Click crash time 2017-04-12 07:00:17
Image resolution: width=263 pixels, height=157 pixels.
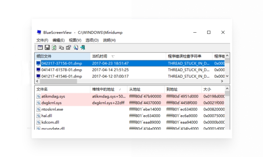pyautogui.click(x=110, y=76)
